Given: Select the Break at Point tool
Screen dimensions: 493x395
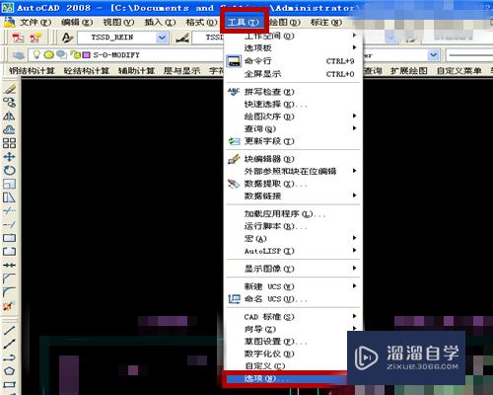Looking at the screenshot, I should (9, 238).
